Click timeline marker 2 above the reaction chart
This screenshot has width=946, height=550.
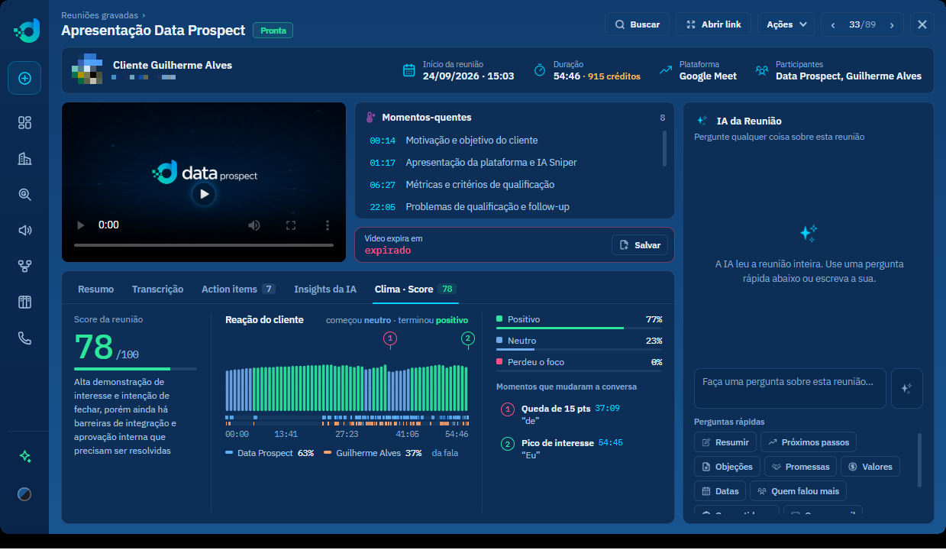coord(468,338)
